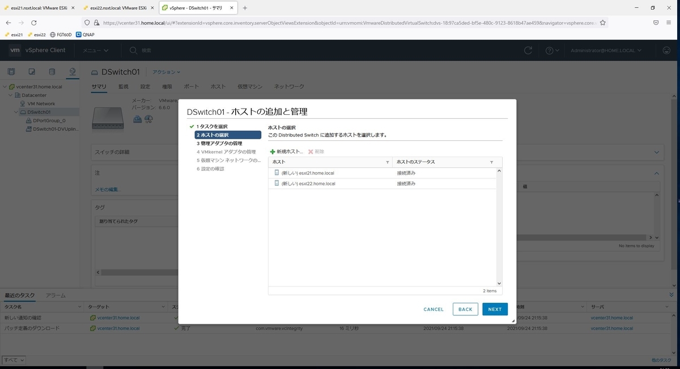
Task: Open the FGT60D bookmark
Action: (61, 34)
